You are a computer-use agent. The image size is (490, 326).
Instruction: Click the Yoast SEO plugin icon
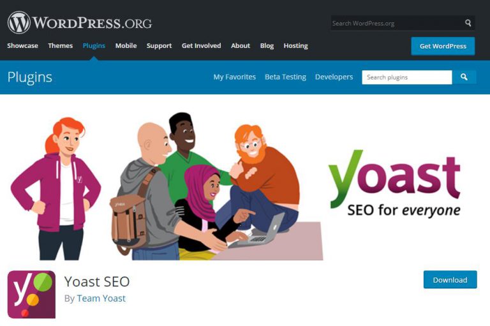[31, 295]
